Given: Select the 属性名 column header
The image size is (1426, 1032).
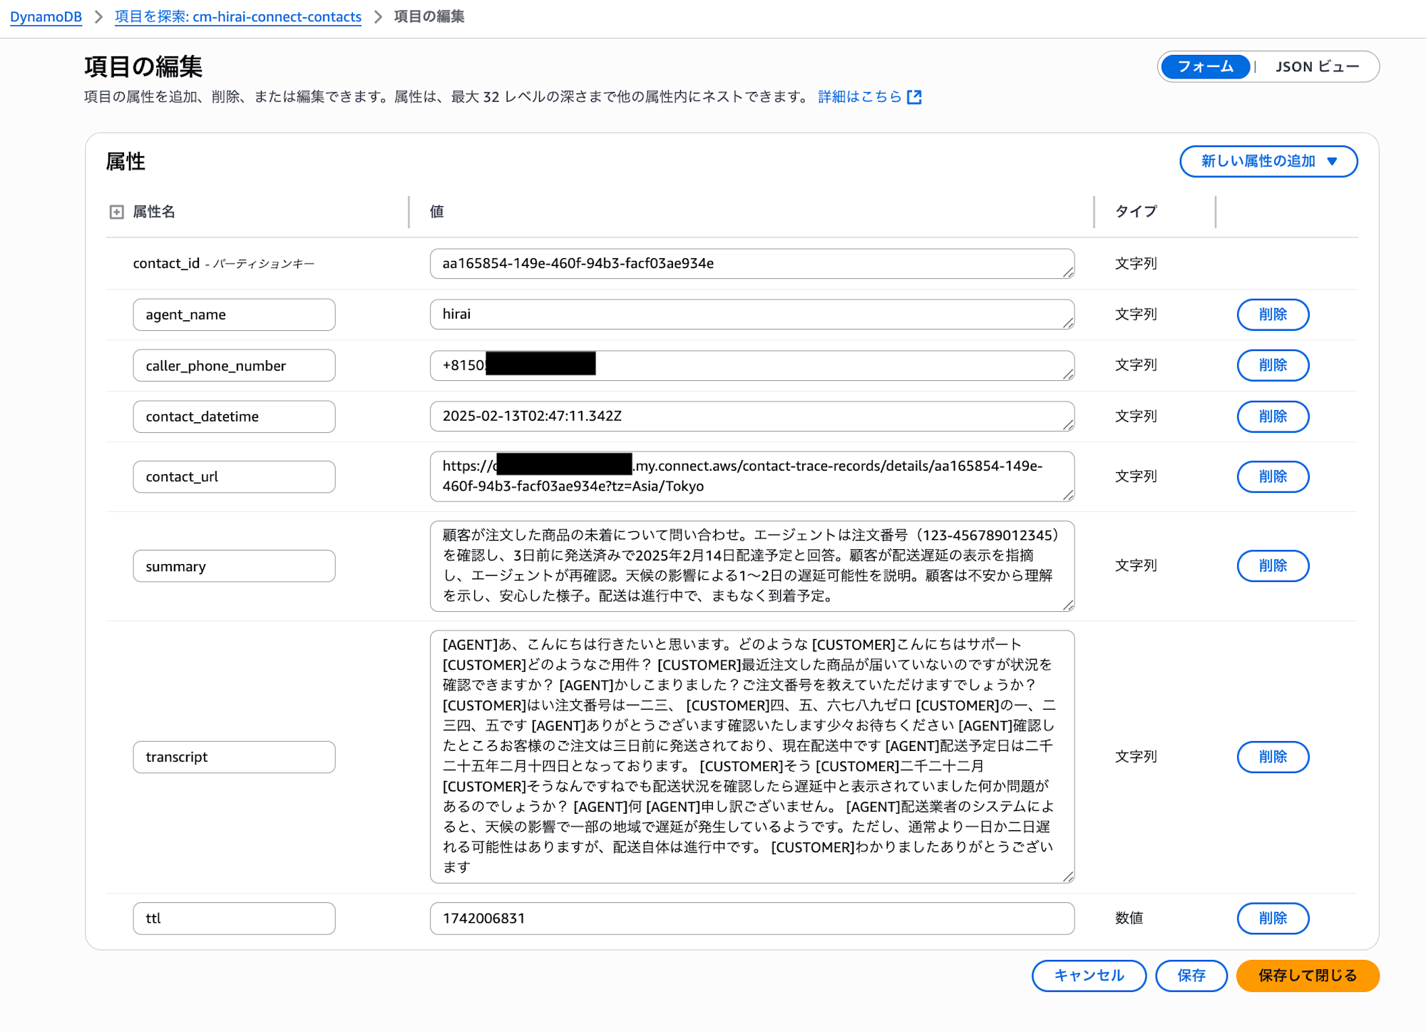Looking at the screenshot, I should point(154,212).
